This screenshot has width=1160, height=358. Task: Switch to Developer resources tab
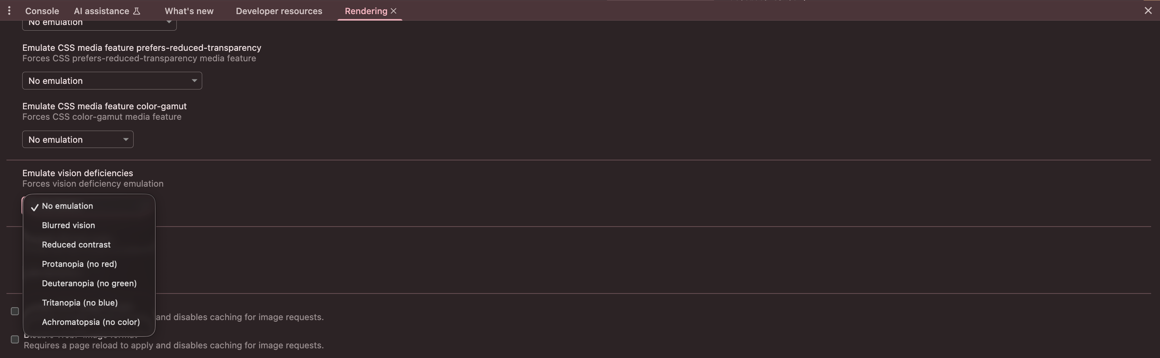[279, 11]
